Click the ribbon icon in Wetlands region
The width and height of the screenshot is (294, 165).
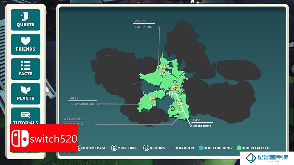tap(180, 105)
